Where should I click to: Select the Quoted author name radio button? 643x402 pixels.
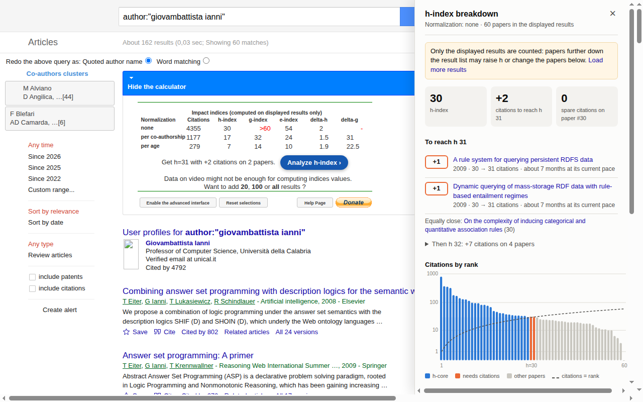[x=148, y=61]
